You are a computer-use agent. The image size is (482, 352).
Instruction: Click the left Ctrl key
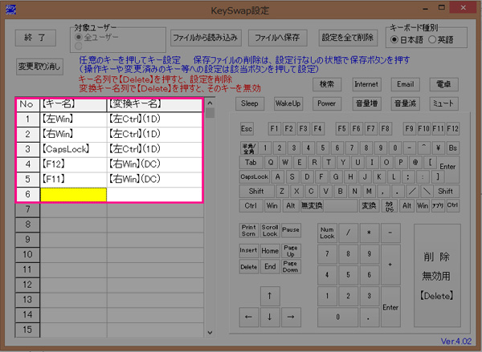tap(251, 205)
